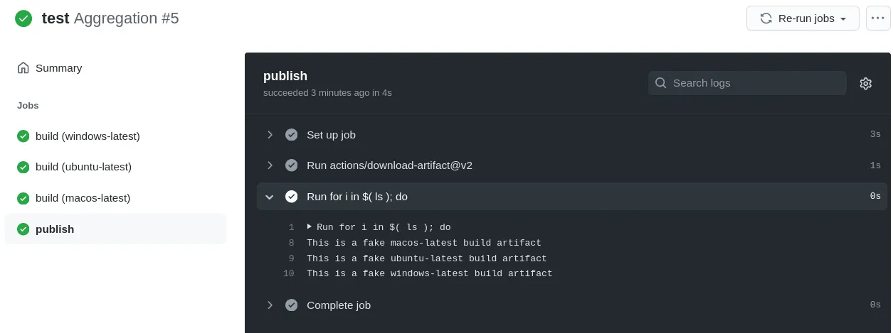The width and height of the screenshot is (893, 333).
Task: Expand the log line 1 disclosure triangle
Action: click(310, 226)
